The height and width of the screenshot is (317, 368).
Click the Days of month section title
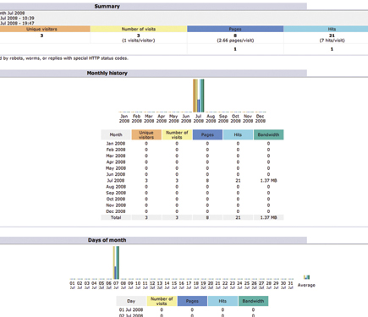pos(107,240)
